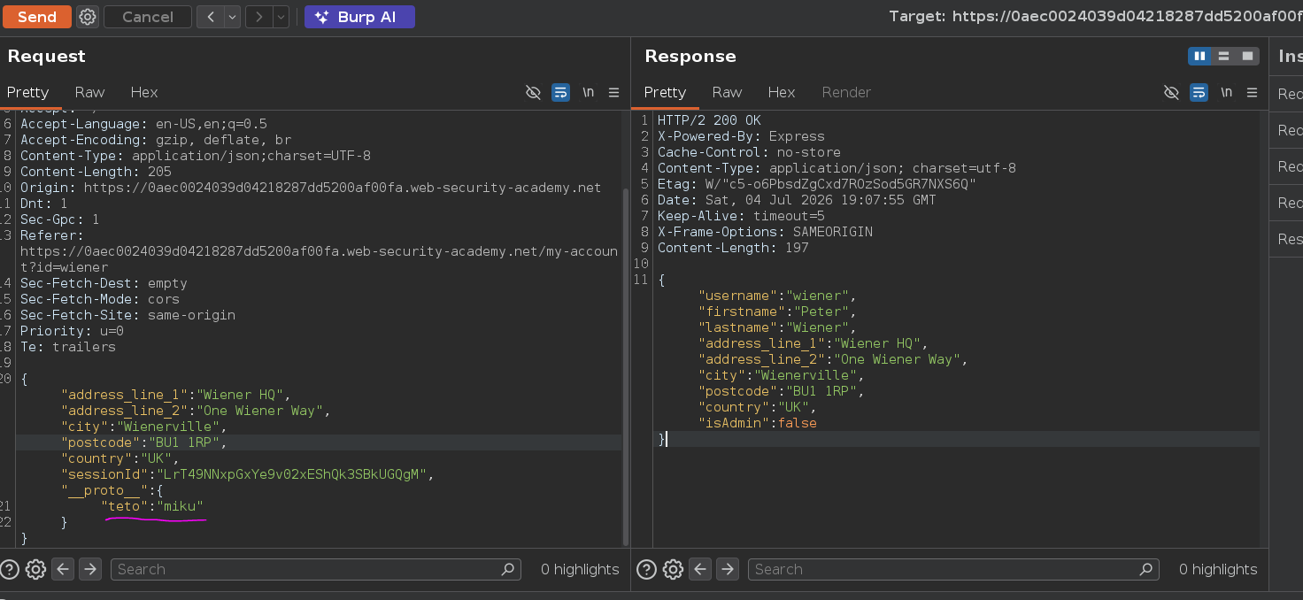Click the Etag header in response

[816, 184]
